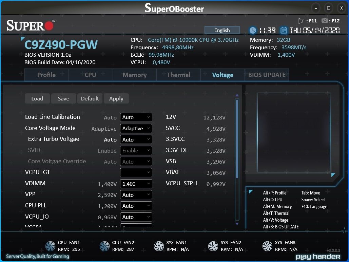Viewport: 349px width, 262px height.
Task: Click the Save button
Action: coord(63,98)
